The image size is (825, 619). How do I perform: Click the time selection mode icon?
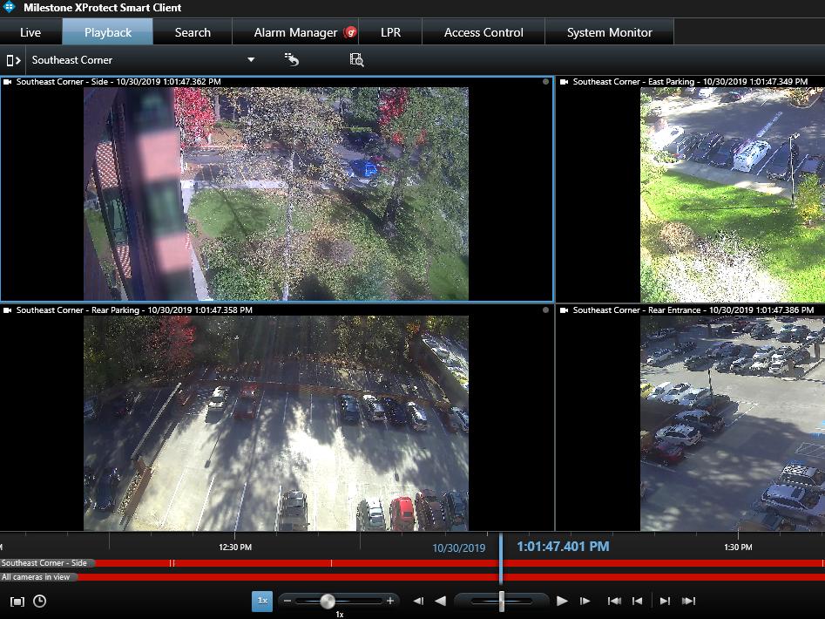coord(17,602)
